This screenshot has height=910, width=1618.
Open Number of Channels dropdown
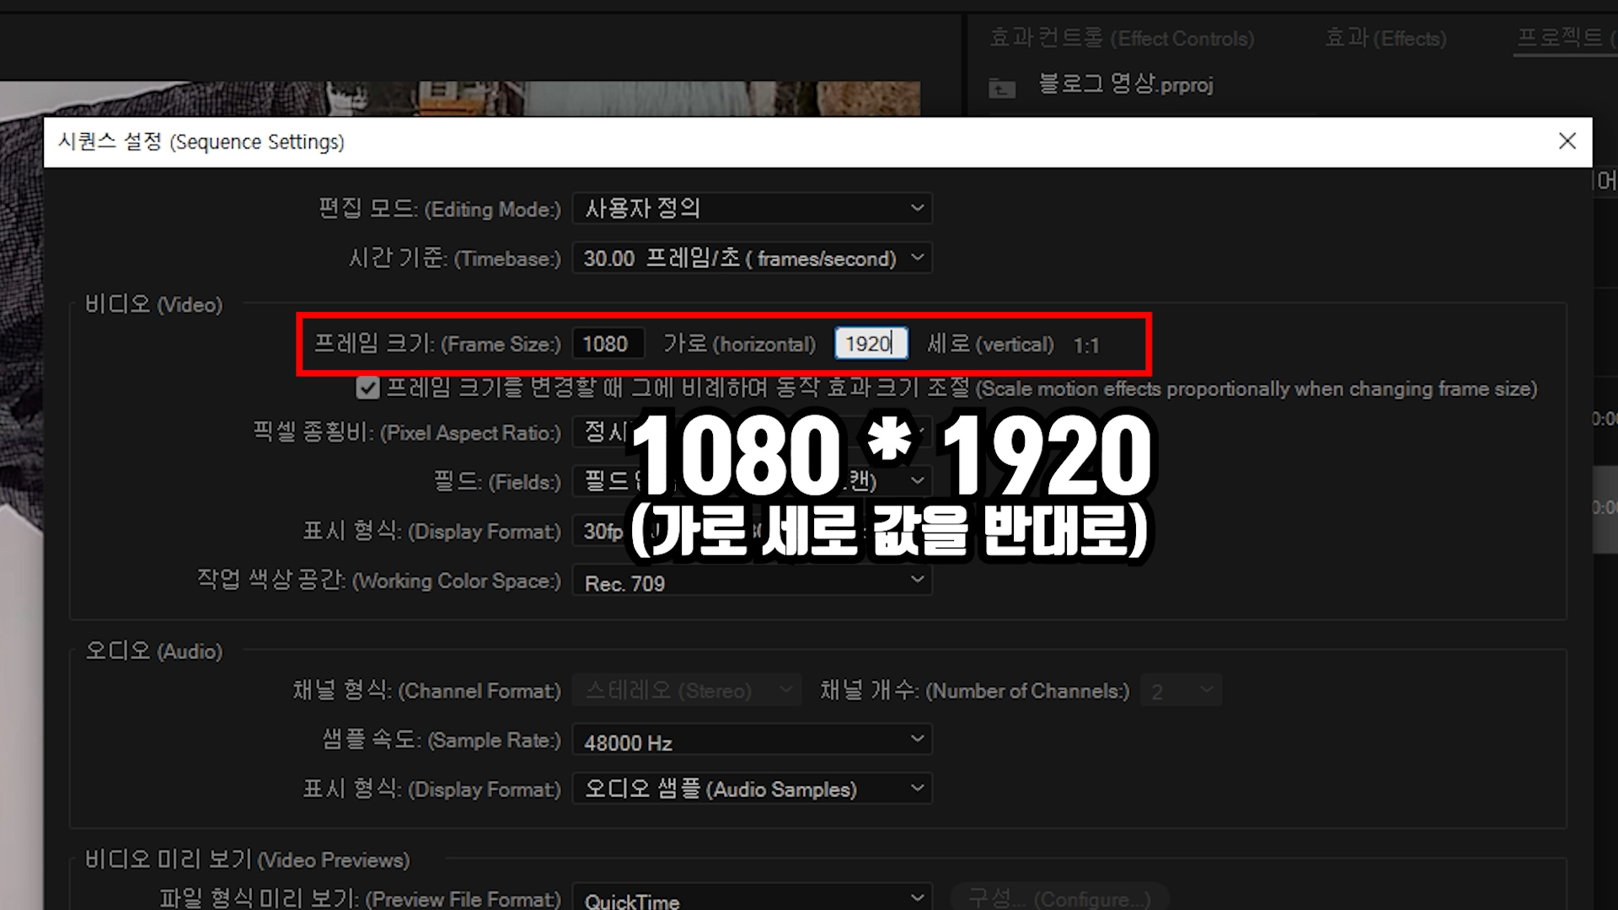pyautogui.click(x=1181, y=691)
